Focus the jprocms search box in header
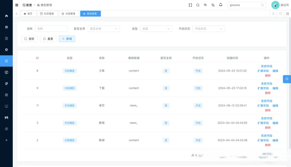The width and height of the screenshot is (291, 167). [x=247, y=5]
